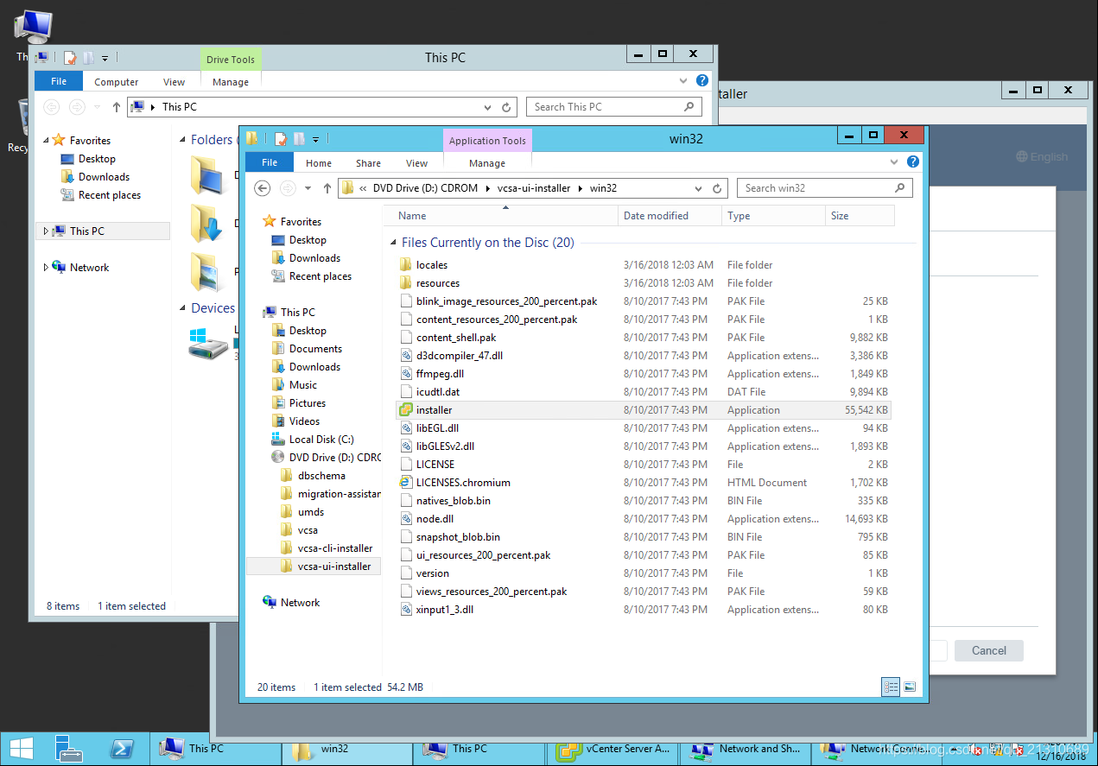Open the Share ribbon tab in win32

(368, 163)
